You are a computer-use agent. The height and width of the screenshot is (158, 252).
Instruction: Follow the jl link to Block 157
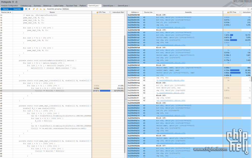pyautogui.click(x=170, y=93)
